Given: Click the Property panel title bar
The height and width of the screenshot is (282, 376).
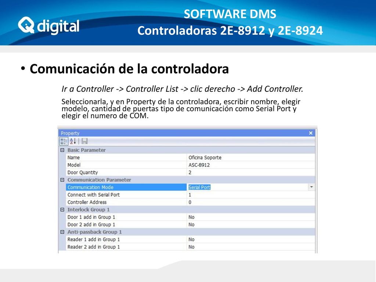Looking at the screenshot, I should point(187,133).
